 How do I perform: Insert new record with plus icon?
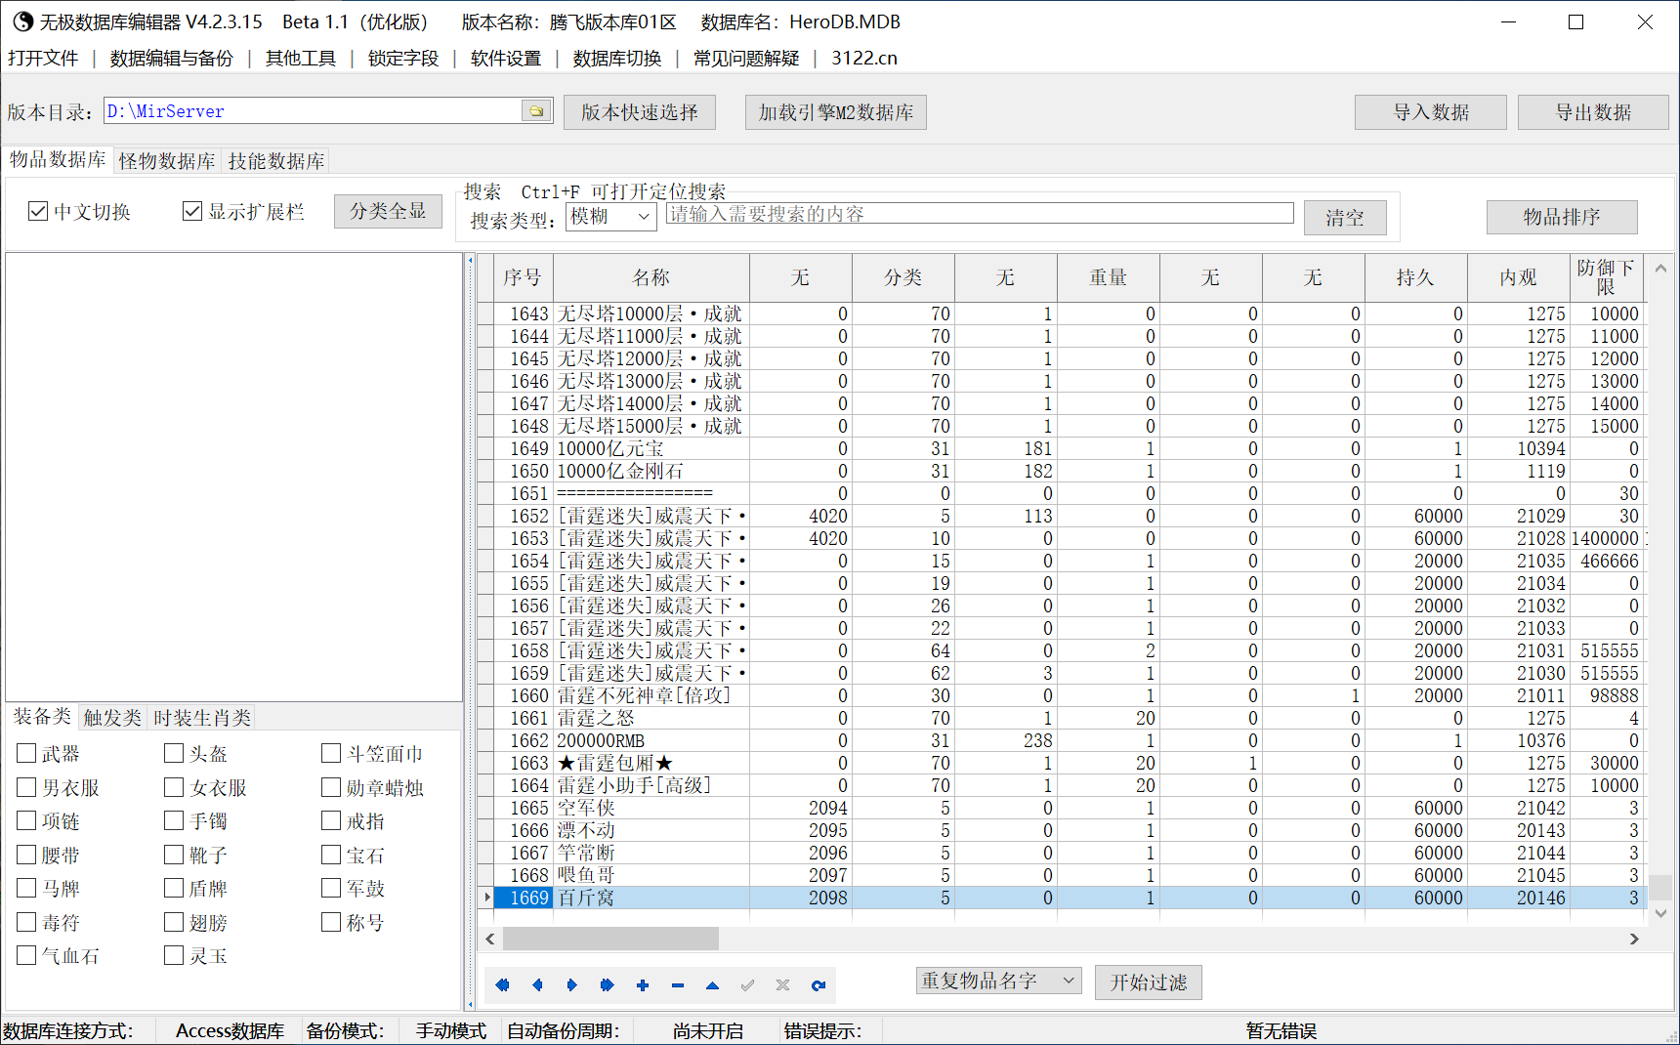click(x=643, y=985)
